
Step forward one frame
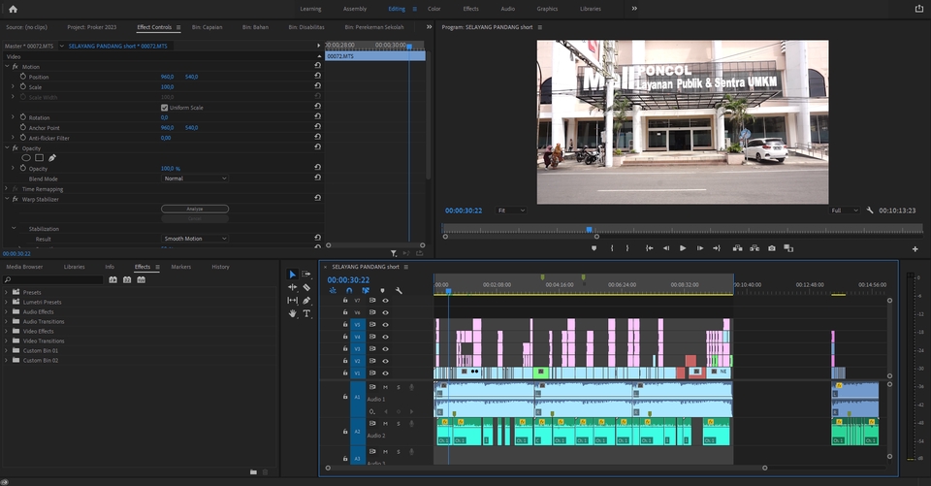700,248
